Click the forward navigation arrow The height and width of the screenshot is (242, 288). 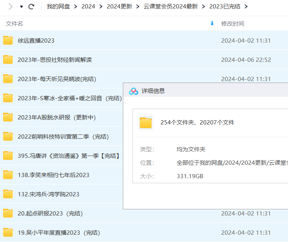[10, 7]
